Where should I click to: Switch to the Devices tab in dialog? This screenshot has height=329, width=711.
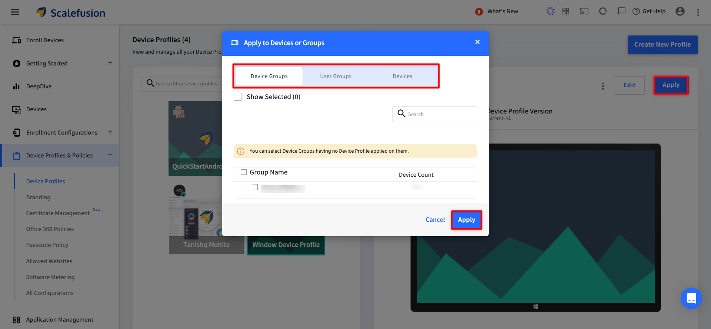point(402,76)
